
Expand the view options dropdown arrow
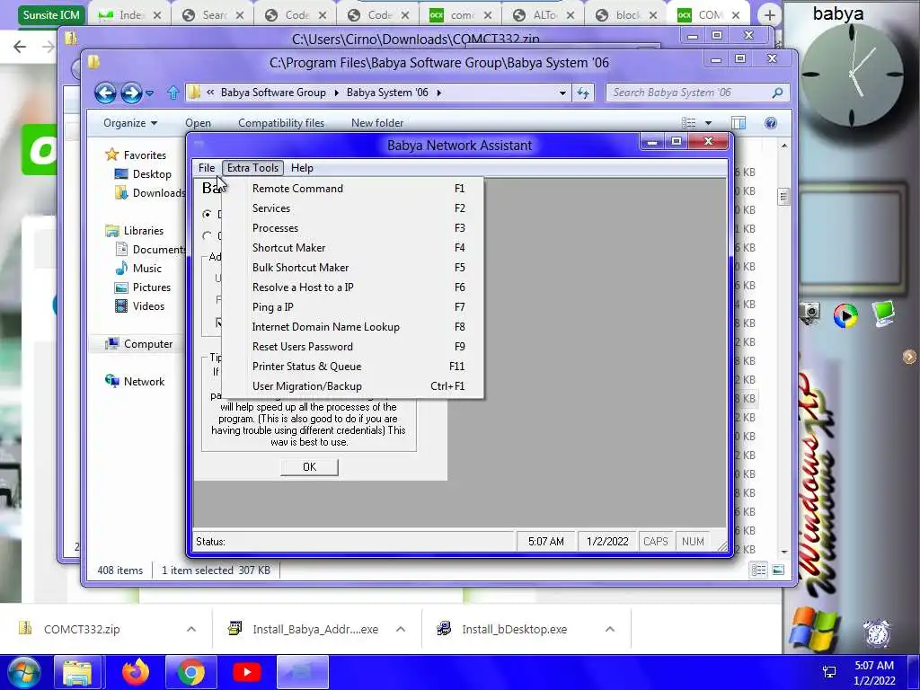pos(708,122)
